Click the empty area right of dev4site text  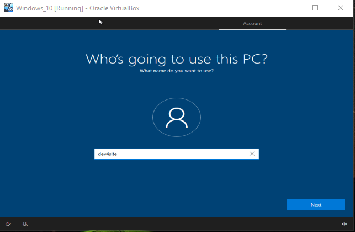(182, 154)
